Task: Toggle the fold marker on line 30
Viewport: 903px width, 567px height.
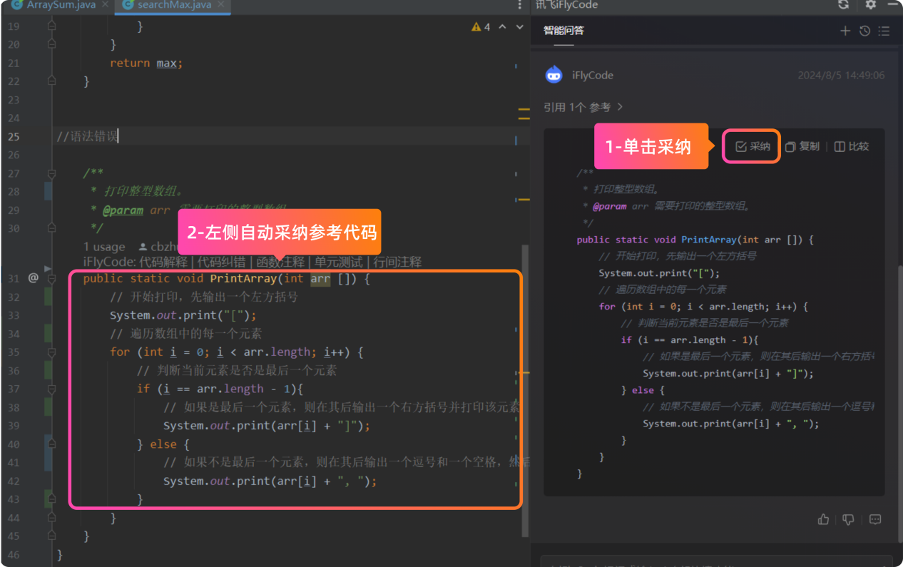Action: [x=51, y=228]
